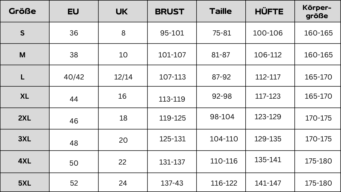Click the EU column header
Viewport: 341px width, 192px height.
coord(73,12)
